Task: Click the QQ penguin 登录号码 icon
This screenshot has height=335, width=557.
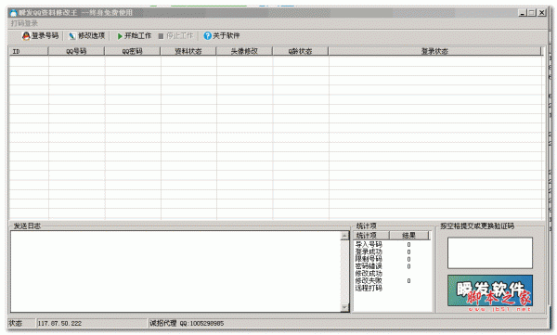Action: (26, 36)
